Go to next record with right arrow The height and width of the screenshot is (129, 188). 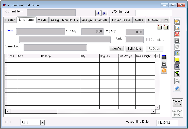pos(104,13)
